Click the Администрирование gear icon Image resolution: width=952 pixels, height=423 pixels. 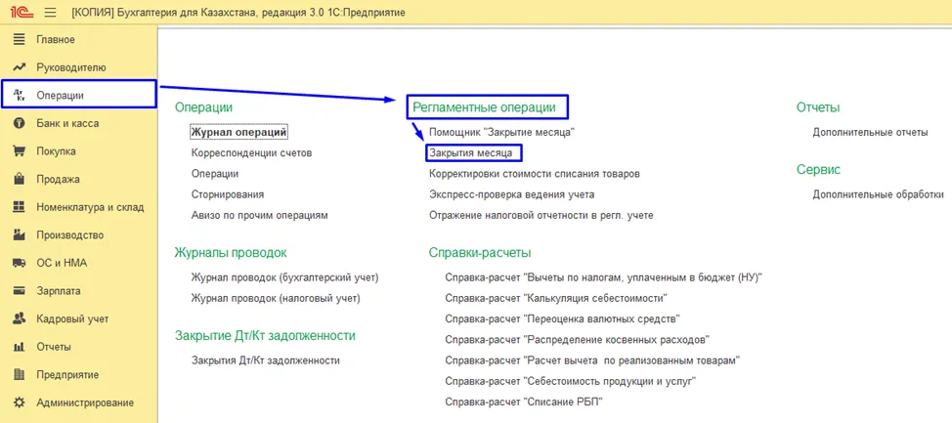(x=19, y=402)
